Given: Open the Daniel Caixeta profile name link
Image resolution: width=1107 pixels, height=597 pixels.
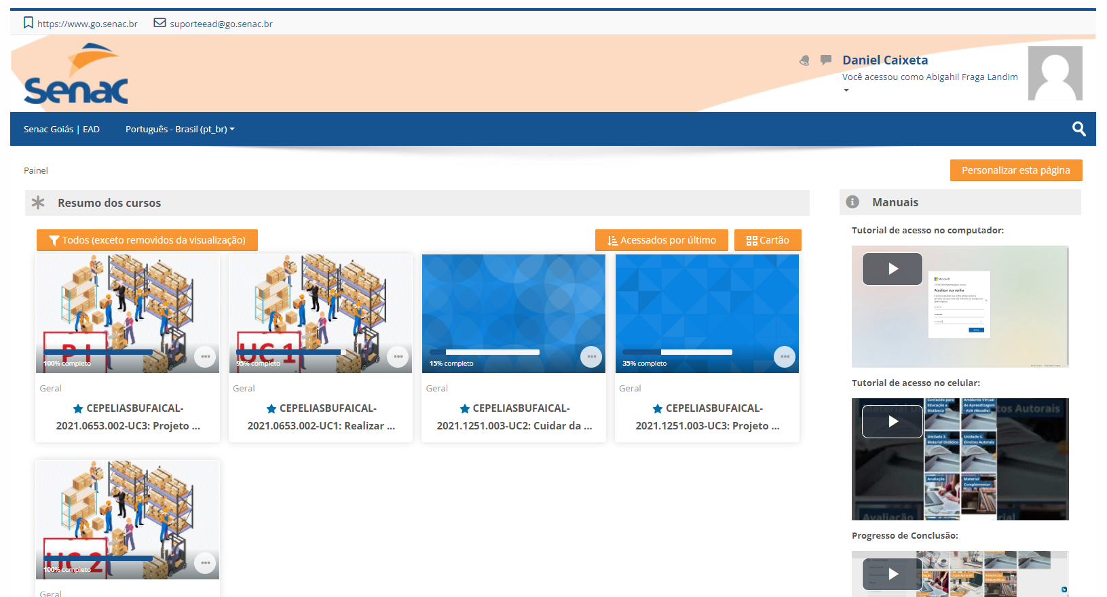Looking at the screenshot, I should point(885,60).
